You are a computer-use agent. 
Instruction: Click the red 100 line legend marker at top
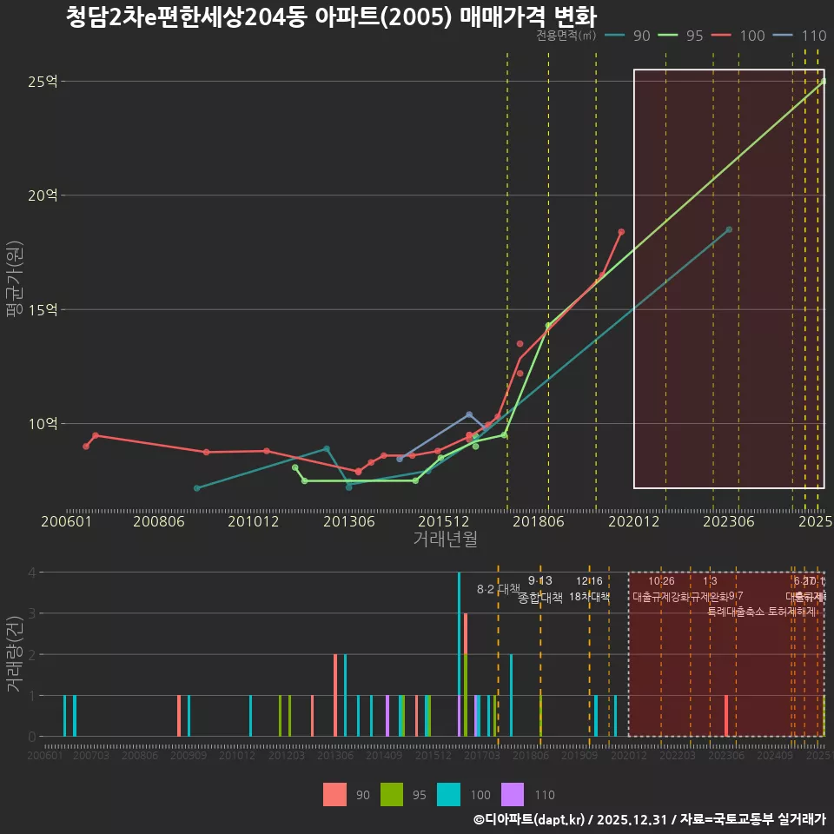point(723,36)
